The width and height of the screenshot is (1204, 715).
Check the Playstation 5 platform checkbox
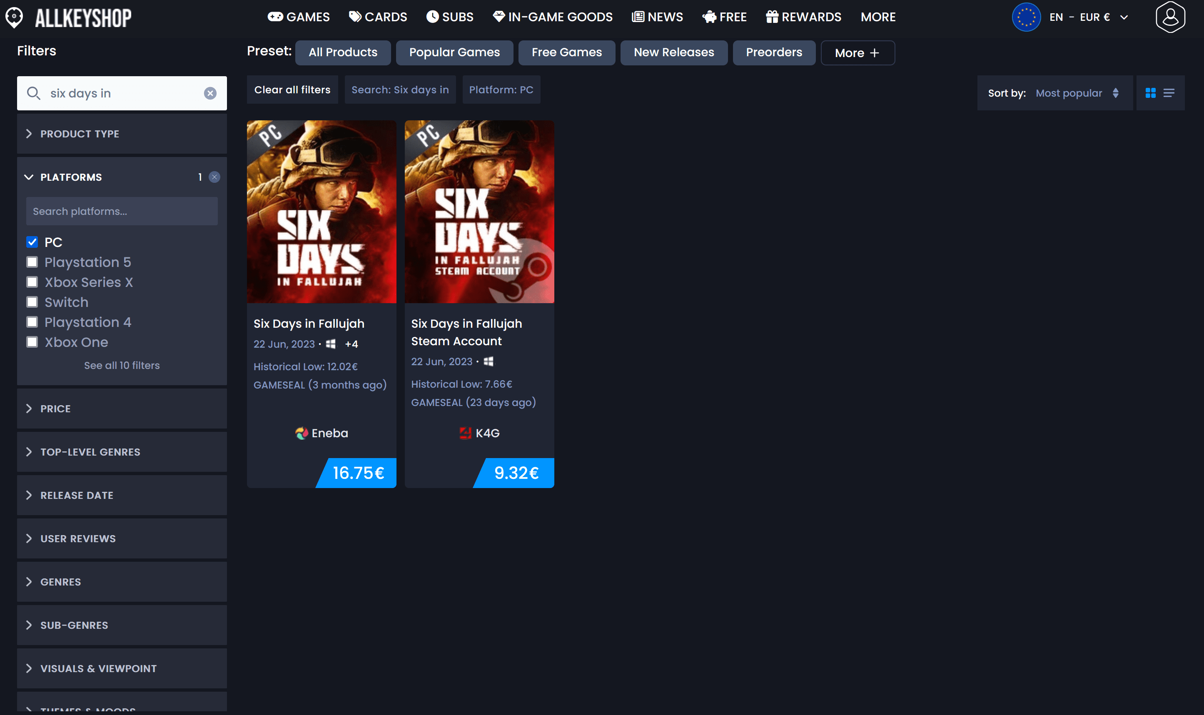32,262
